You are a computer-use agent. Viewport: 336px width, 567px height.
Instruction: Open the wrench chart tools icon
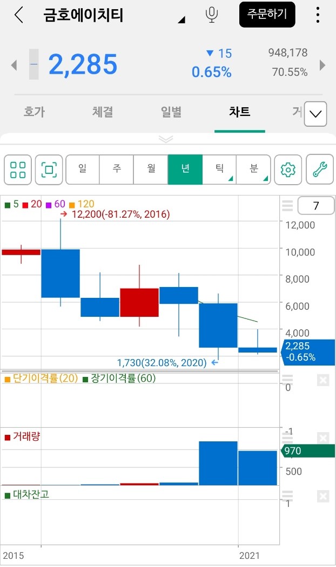320,170
